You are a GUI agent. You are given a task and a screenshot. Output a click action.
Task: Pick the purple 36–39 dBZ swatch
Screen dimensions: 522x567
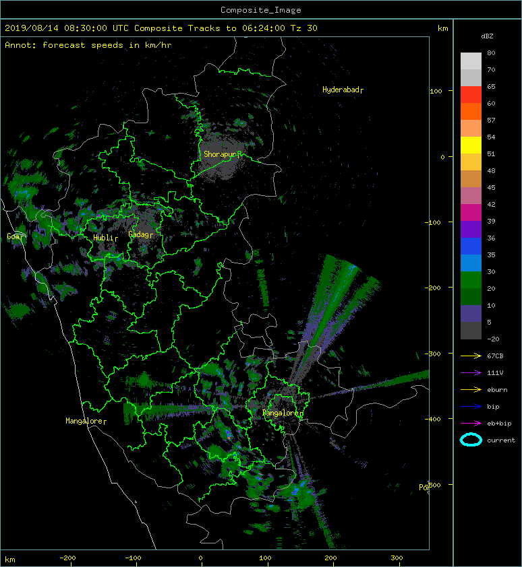click(x=471, y=229)
